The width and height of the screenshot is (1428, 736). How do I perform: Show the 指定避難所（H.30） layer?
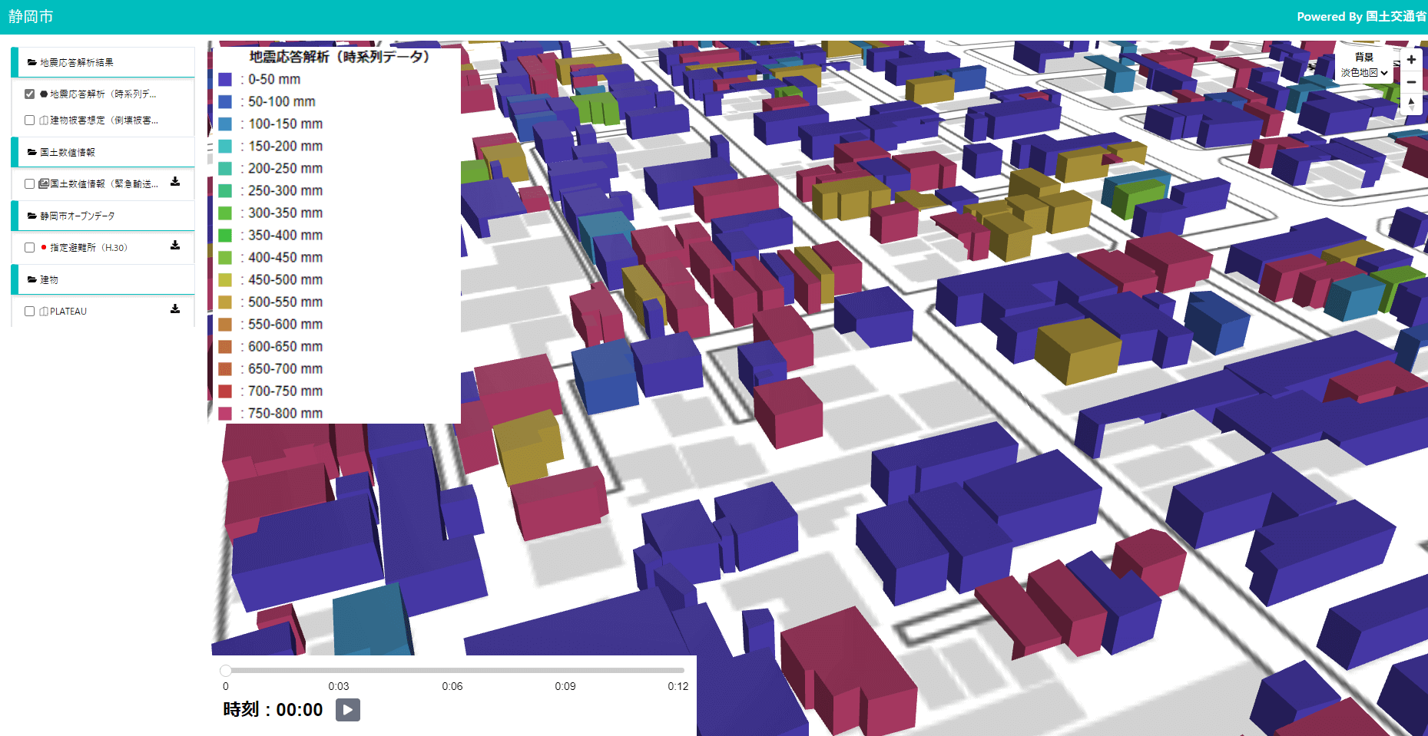29,247
